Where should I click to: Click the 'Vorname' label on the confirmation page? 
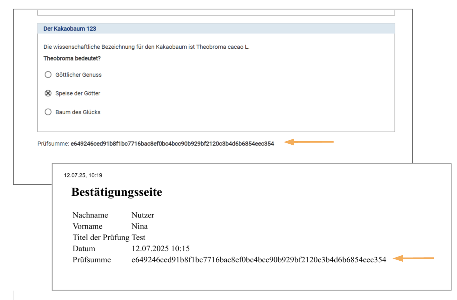point(88,226)
